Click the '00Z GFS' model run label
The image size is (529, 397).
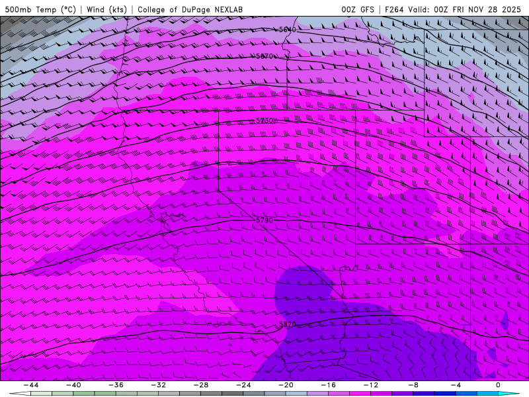click(x=358, y=9)
